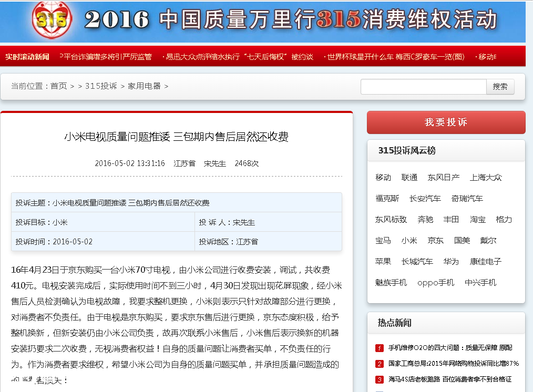Click the 投诉主题 row in complaint table
The image size is (533, 392).
(177, 203)
